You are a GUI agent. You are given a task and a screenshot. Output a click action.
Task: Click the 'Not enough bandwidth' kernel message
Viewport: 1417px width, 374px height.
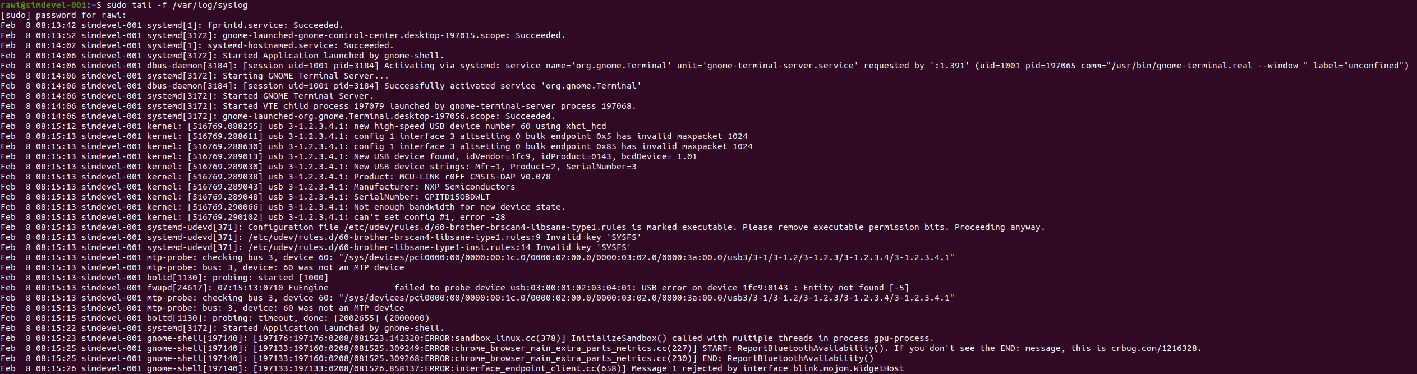pos(459,207)
